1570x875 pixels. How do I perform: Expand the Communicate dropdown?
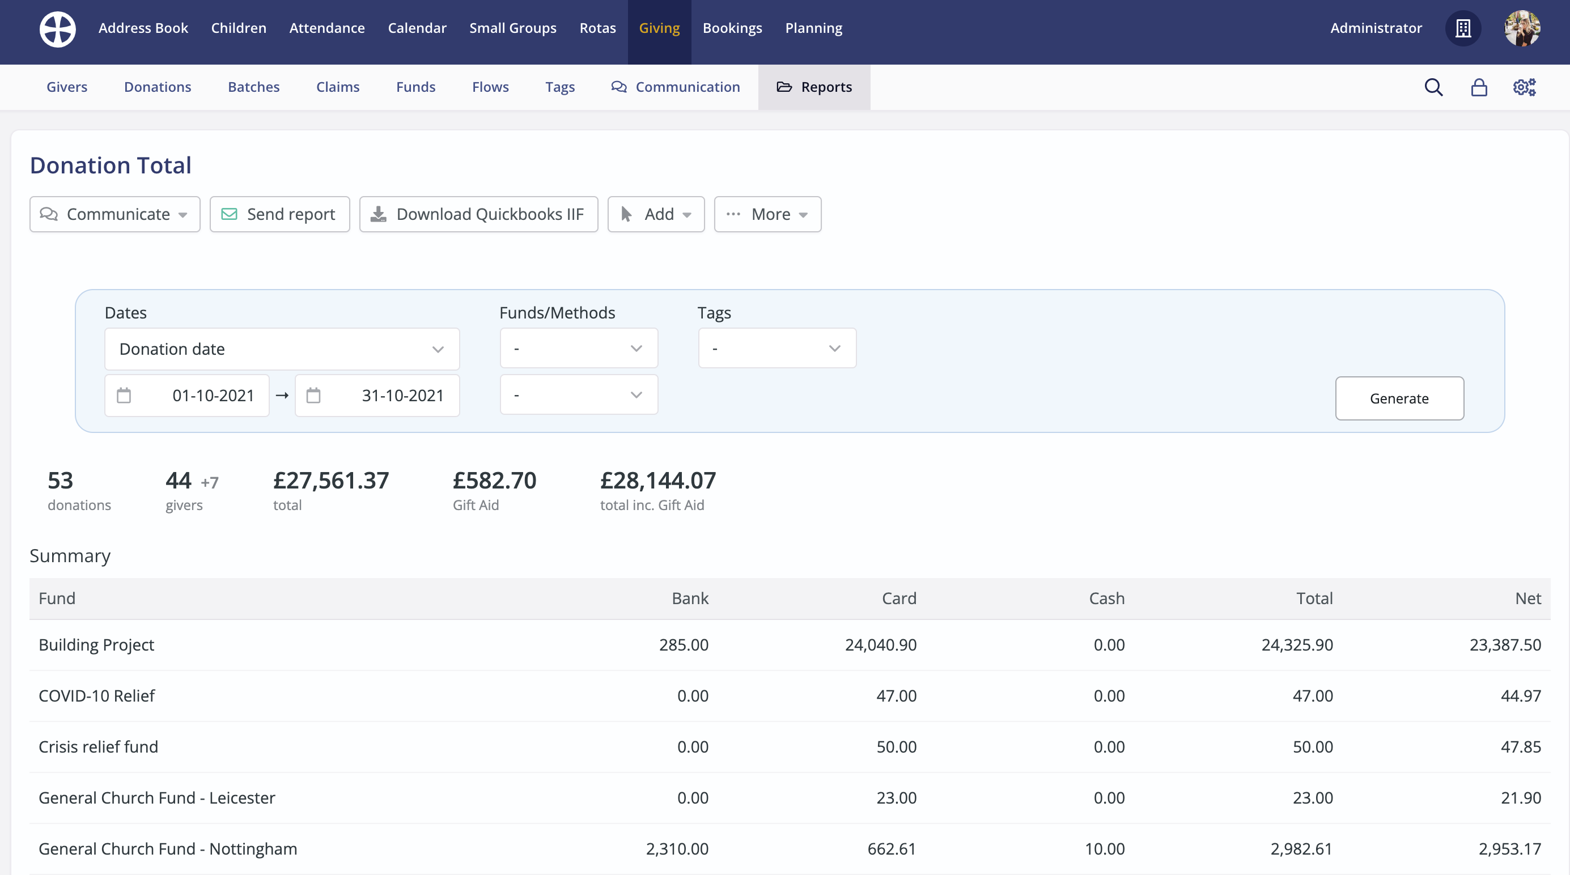tap(114, 214)
